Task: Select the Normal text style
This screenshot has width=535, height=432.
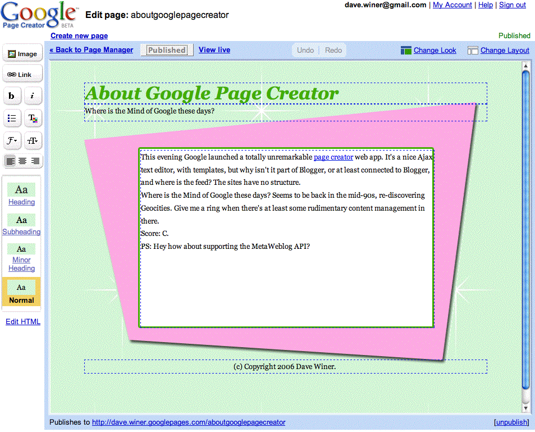Action: tap(21, 292)
